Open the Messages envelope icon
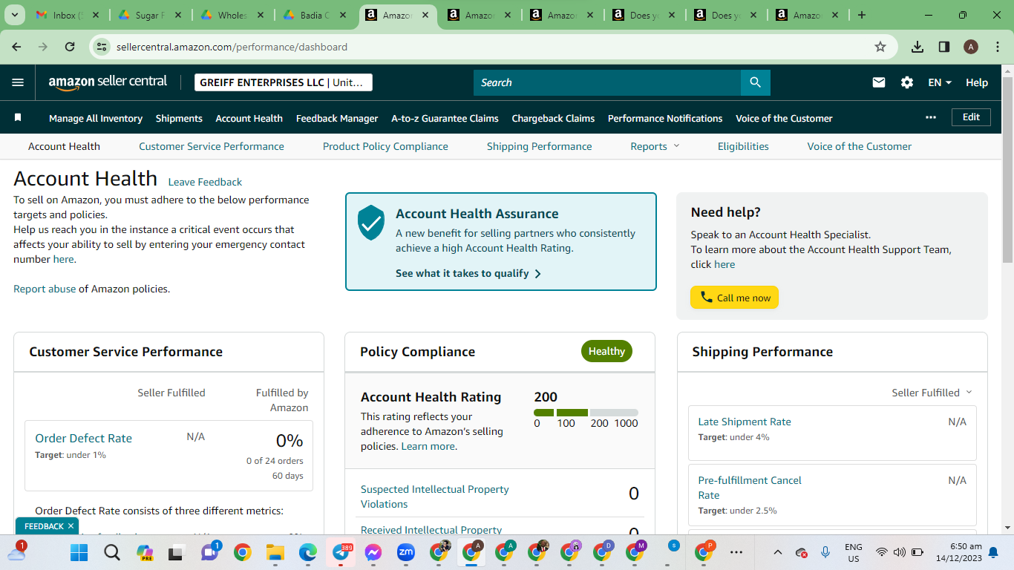The width and height of the screenshot is (1014, 570). [879, 82]
